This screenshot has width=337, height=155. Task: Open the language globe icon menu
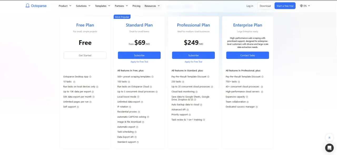coord(301,6)
